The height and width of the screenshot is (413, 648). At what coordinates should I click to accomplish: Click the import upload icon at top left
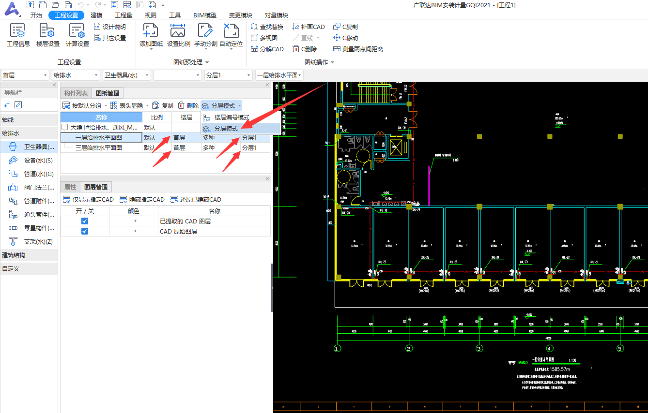[31, 5]
